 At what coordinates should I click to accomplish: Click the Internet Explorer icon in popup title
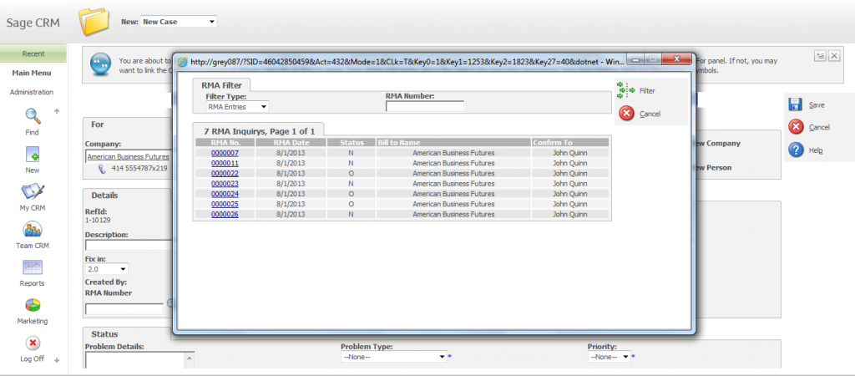coord(184,62)
